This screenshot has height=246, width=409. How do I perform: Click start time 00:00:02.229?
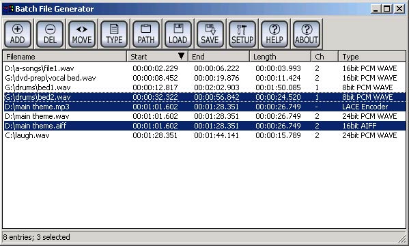click(155, 68)
